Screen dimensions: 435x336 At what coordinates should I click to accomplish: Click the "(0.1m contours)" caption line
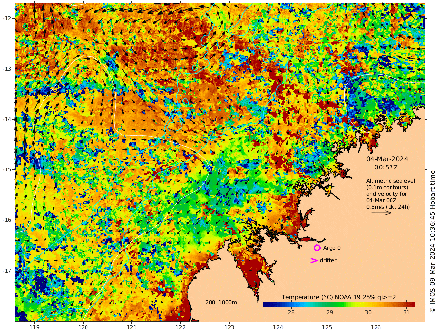(387, 187)
